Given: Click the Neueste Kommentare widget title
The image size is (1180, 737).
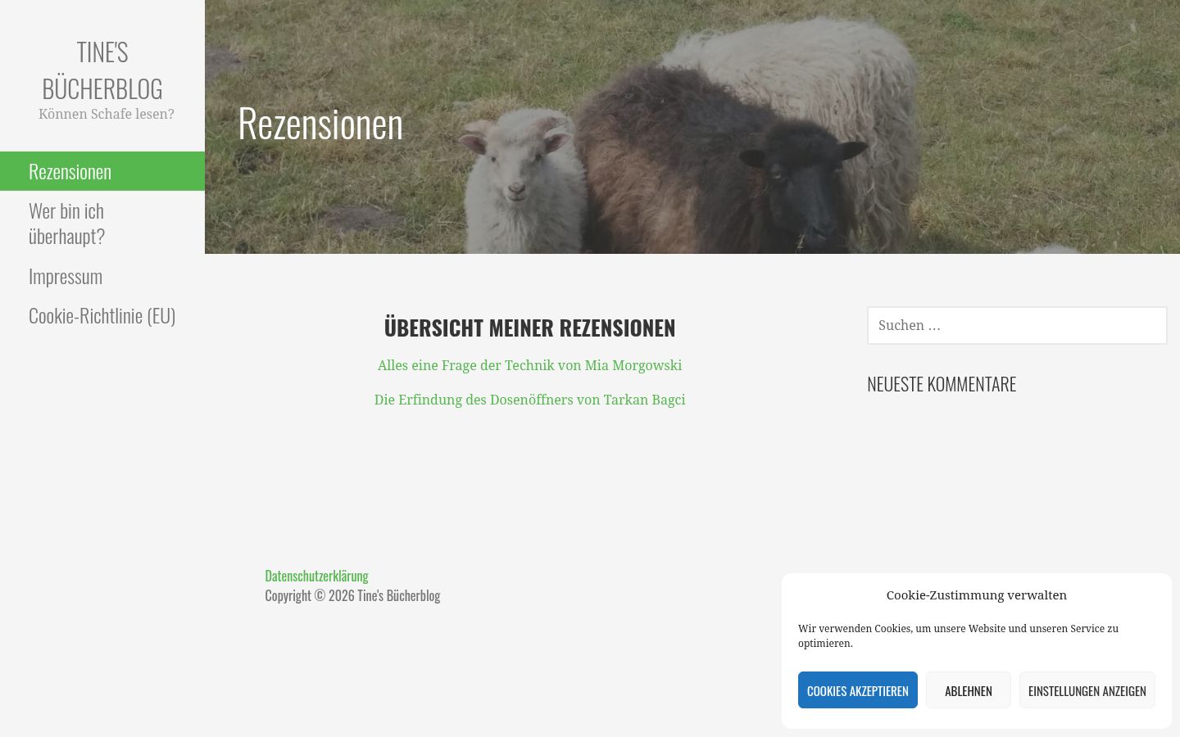Looking at the screenshot, I should point(942,384).
